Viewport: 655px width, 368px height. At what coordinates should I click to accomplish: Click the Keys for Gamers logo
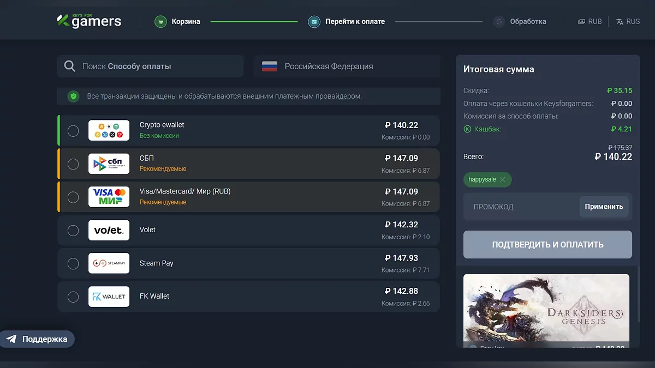tap(89, 21)
